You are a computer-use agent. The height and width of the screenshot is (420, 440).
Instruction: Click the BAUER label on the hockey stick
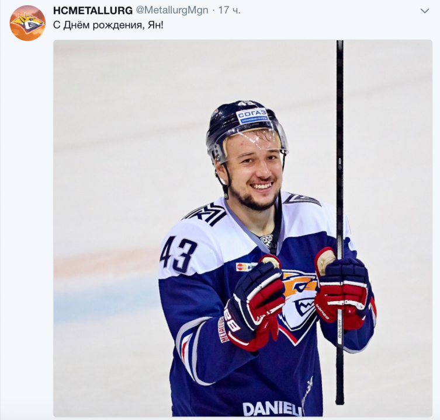[340, 332]
